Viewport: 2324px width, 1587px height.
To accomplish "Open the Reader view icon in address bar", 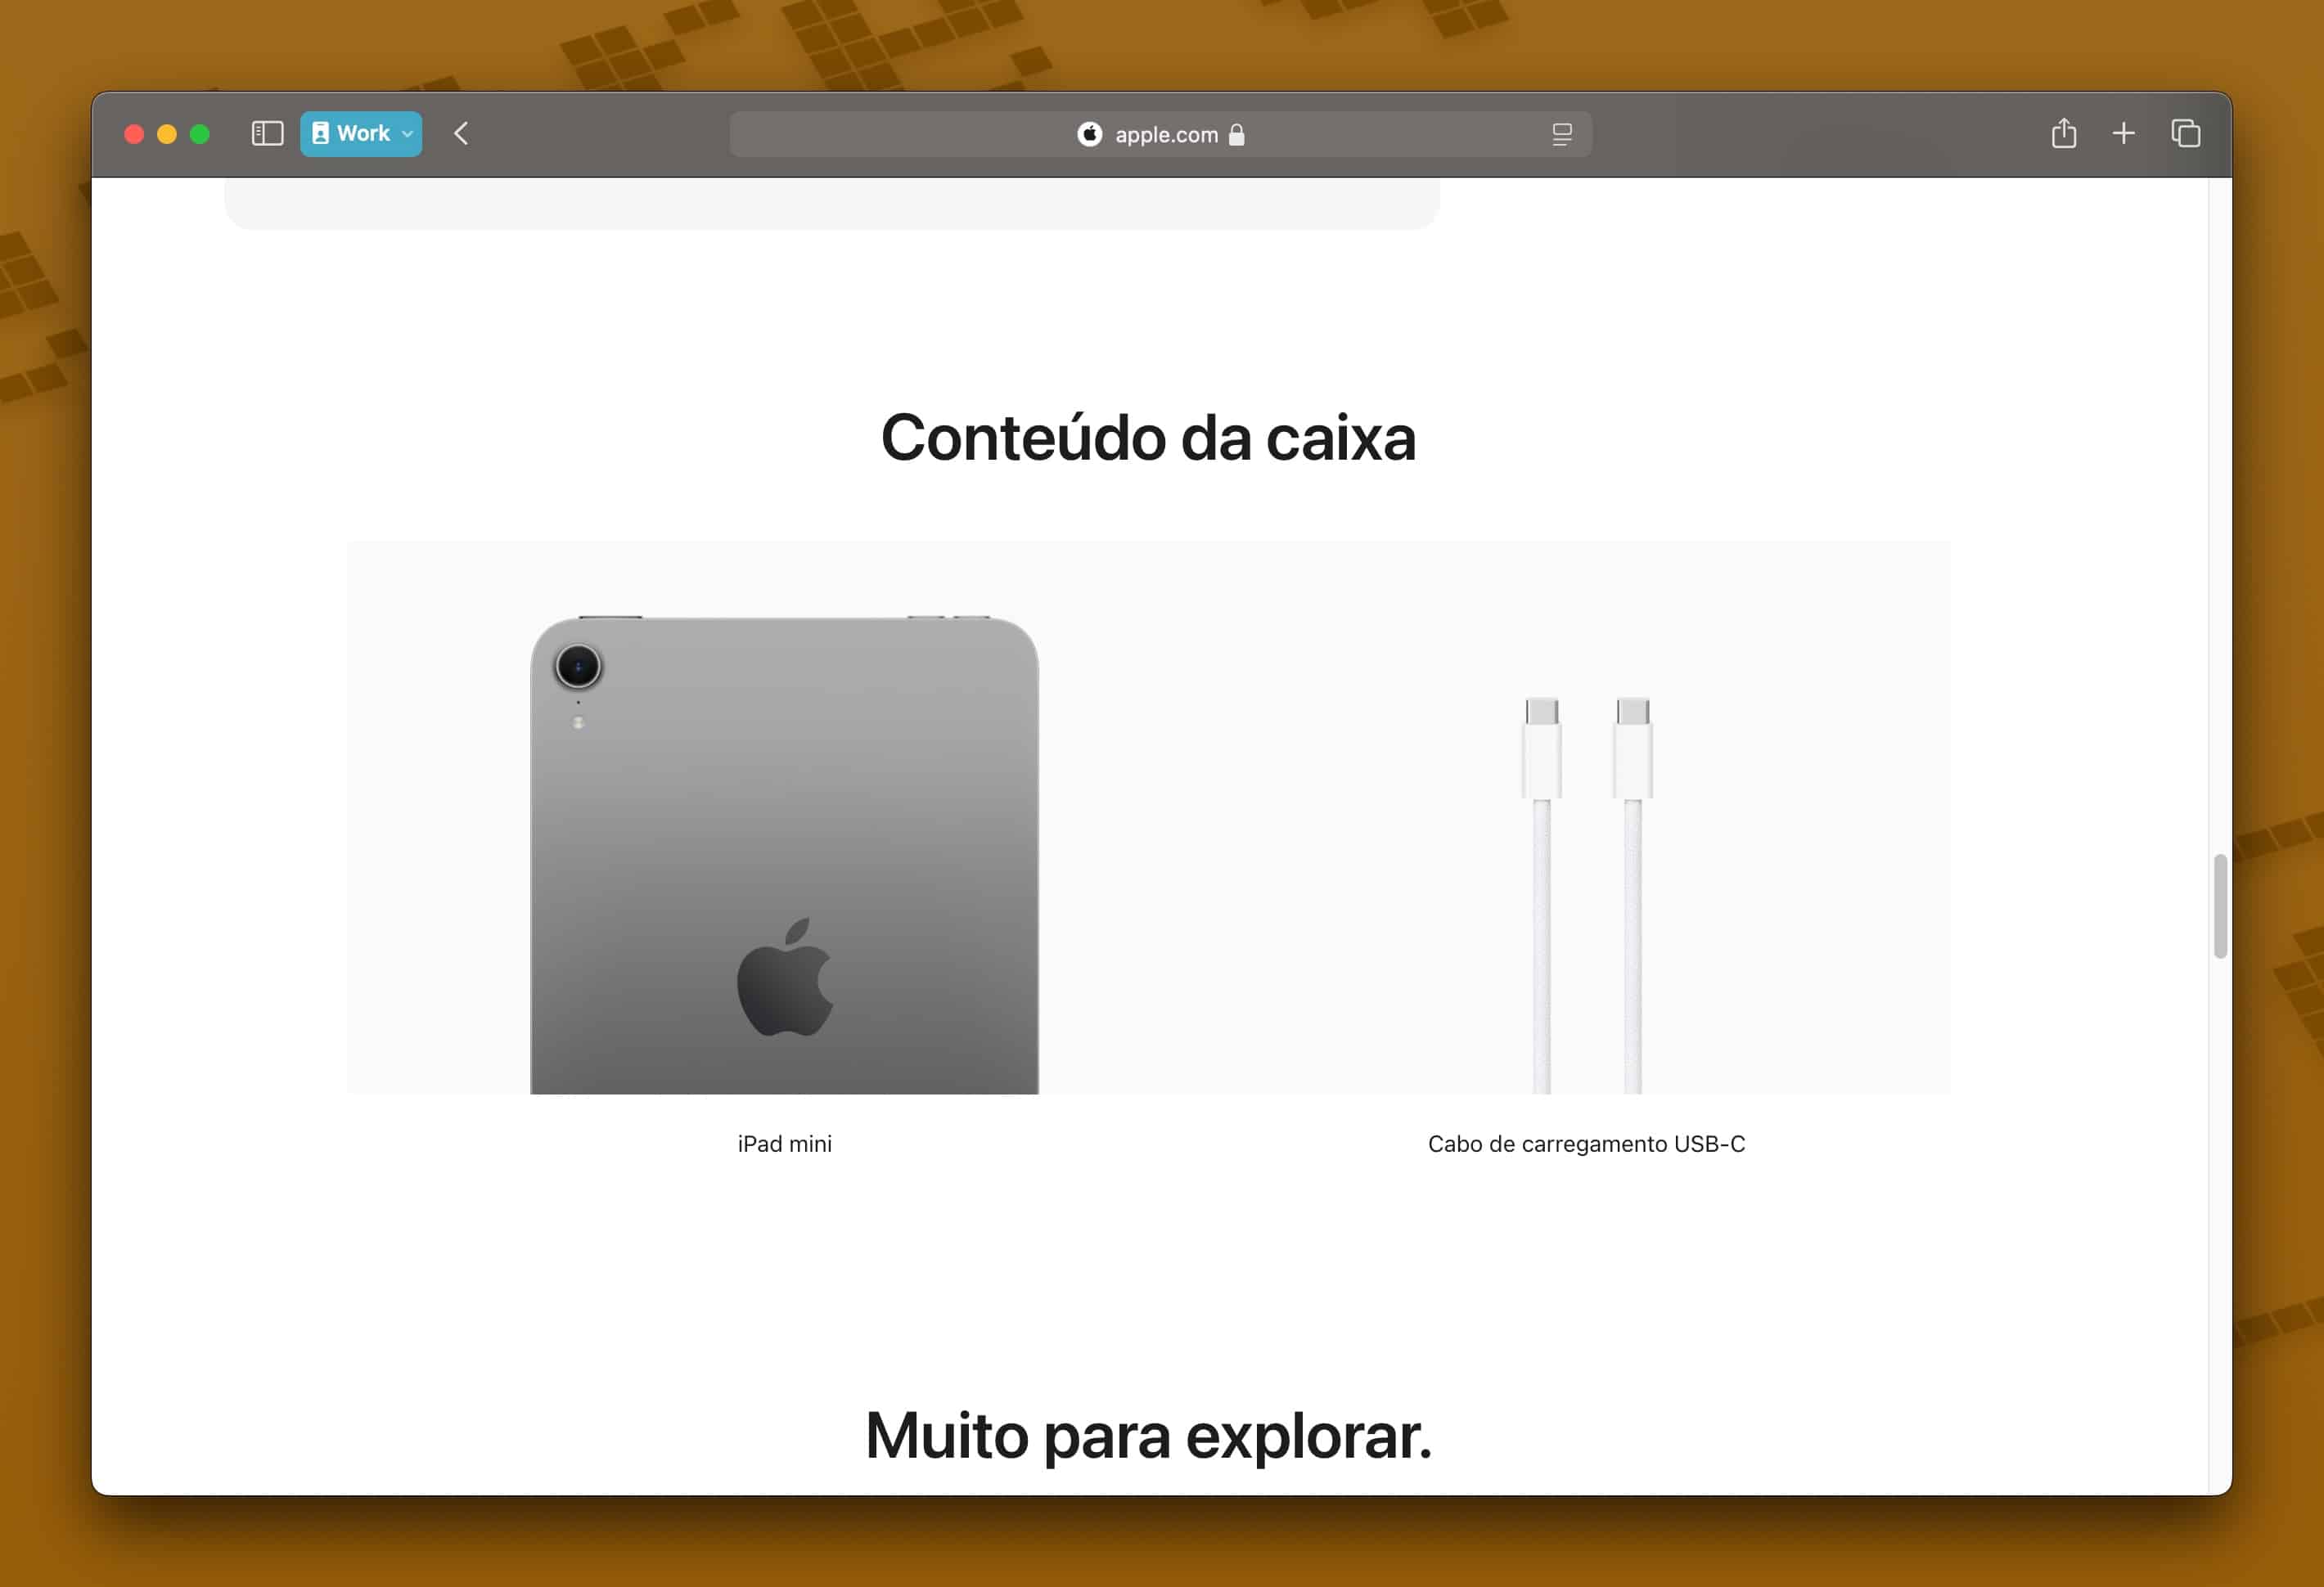I will coord(1562,134).
